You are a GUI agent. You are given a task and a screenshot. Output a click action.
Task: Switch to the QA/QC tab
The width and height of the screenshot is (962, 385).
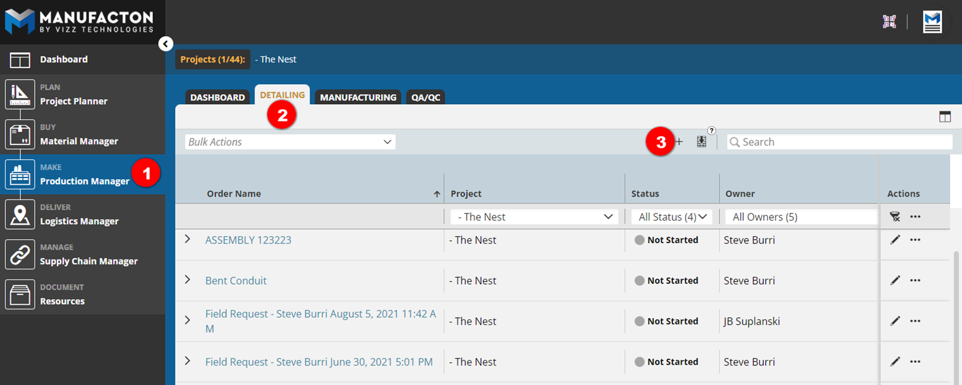point(425,97)
